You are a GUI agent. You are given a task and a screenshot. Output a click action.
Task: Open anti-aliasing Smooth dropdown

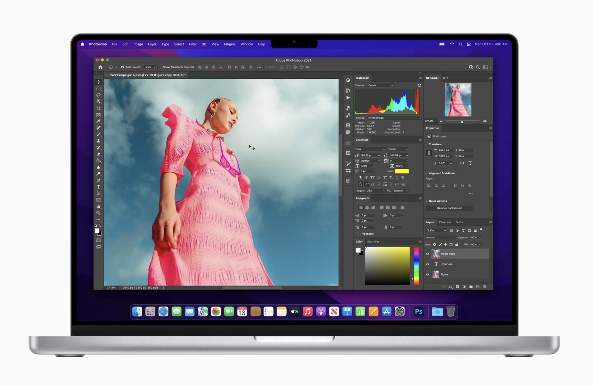tap(401, 191)
